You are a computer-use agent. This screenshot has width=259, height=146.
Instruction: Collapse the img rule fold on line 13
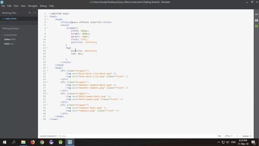[x=47, y=48]
